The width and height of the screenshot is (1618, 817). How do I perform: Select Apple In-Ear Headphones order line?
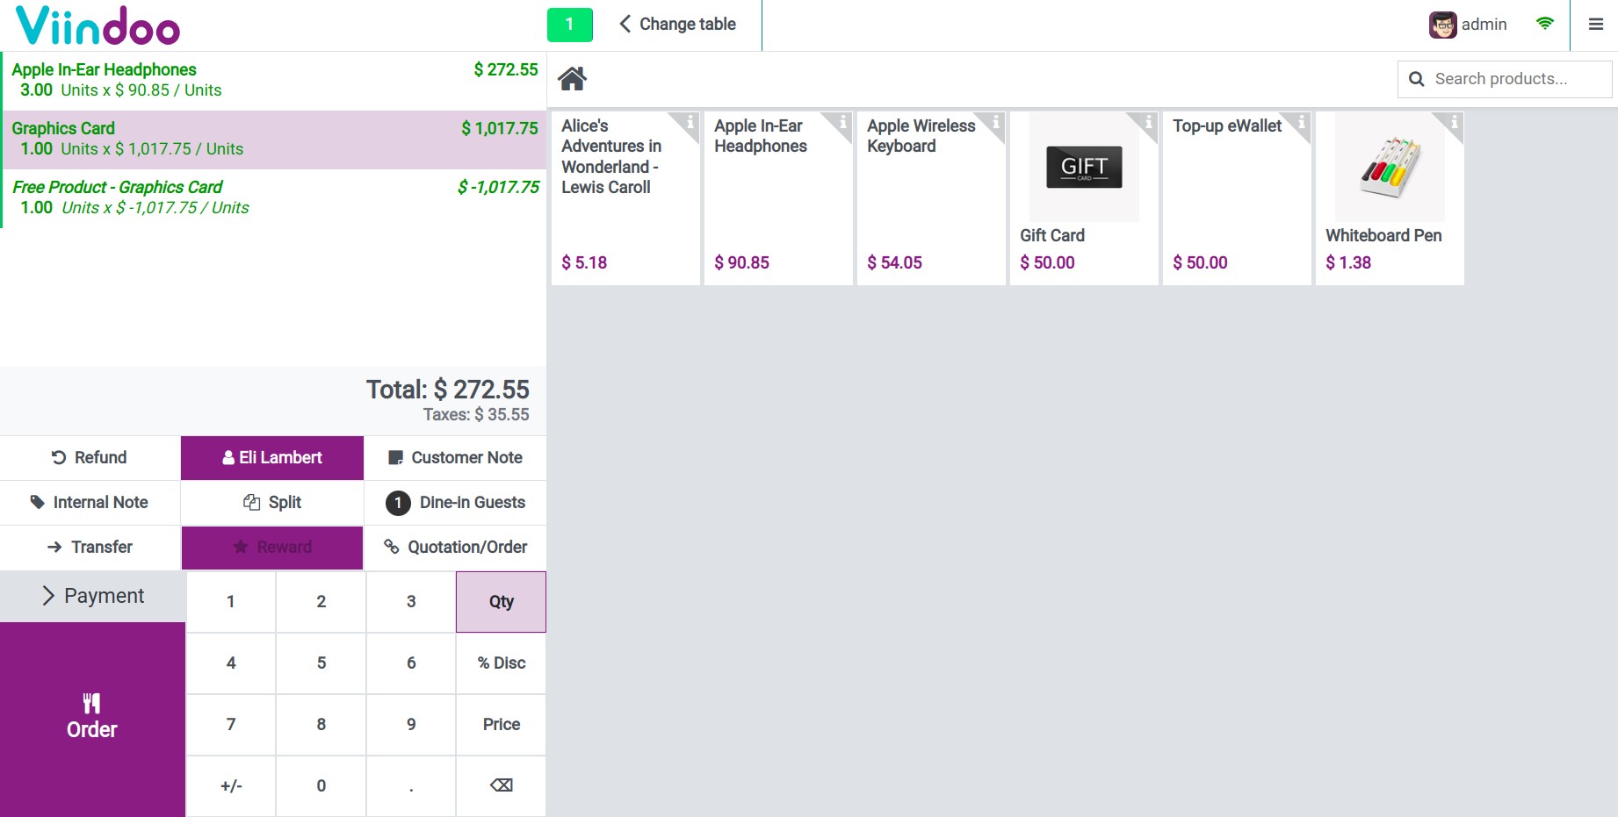(x=274, y=81)
